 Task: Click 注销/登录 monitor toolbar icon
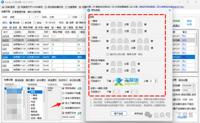(3, 7)
